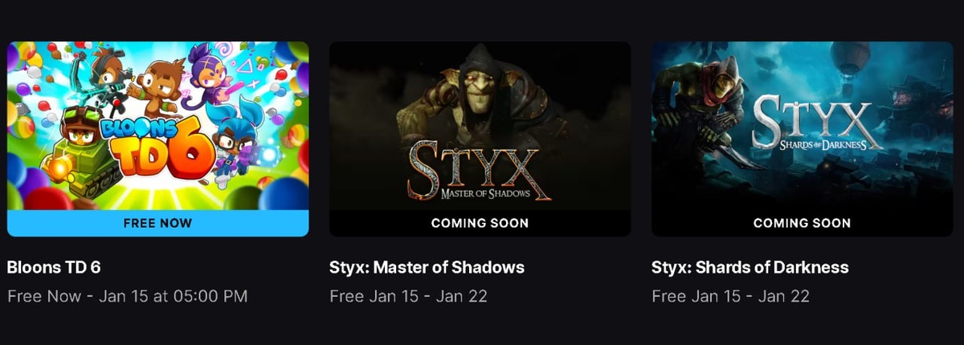This screenshot has width=964, height=345.
Task: Open the Styx: Master of Shadows title
Action: (x=427, y=267)
